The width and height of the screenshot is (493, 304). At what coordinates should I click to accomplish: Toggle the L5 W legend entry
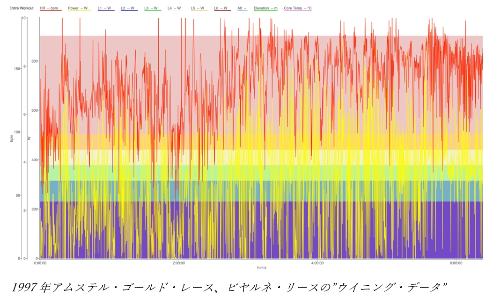pos(199,8)
